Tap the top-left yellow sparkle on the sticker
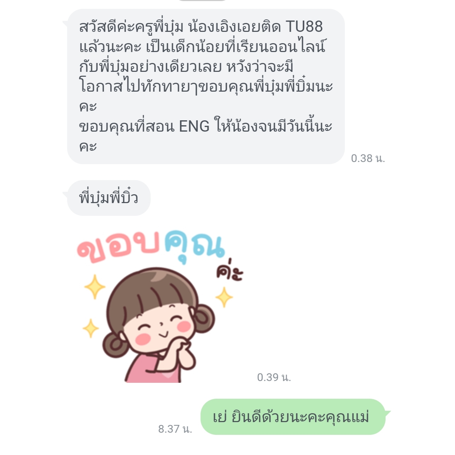The width and height of the screenshot is (455, 455). 95,287
